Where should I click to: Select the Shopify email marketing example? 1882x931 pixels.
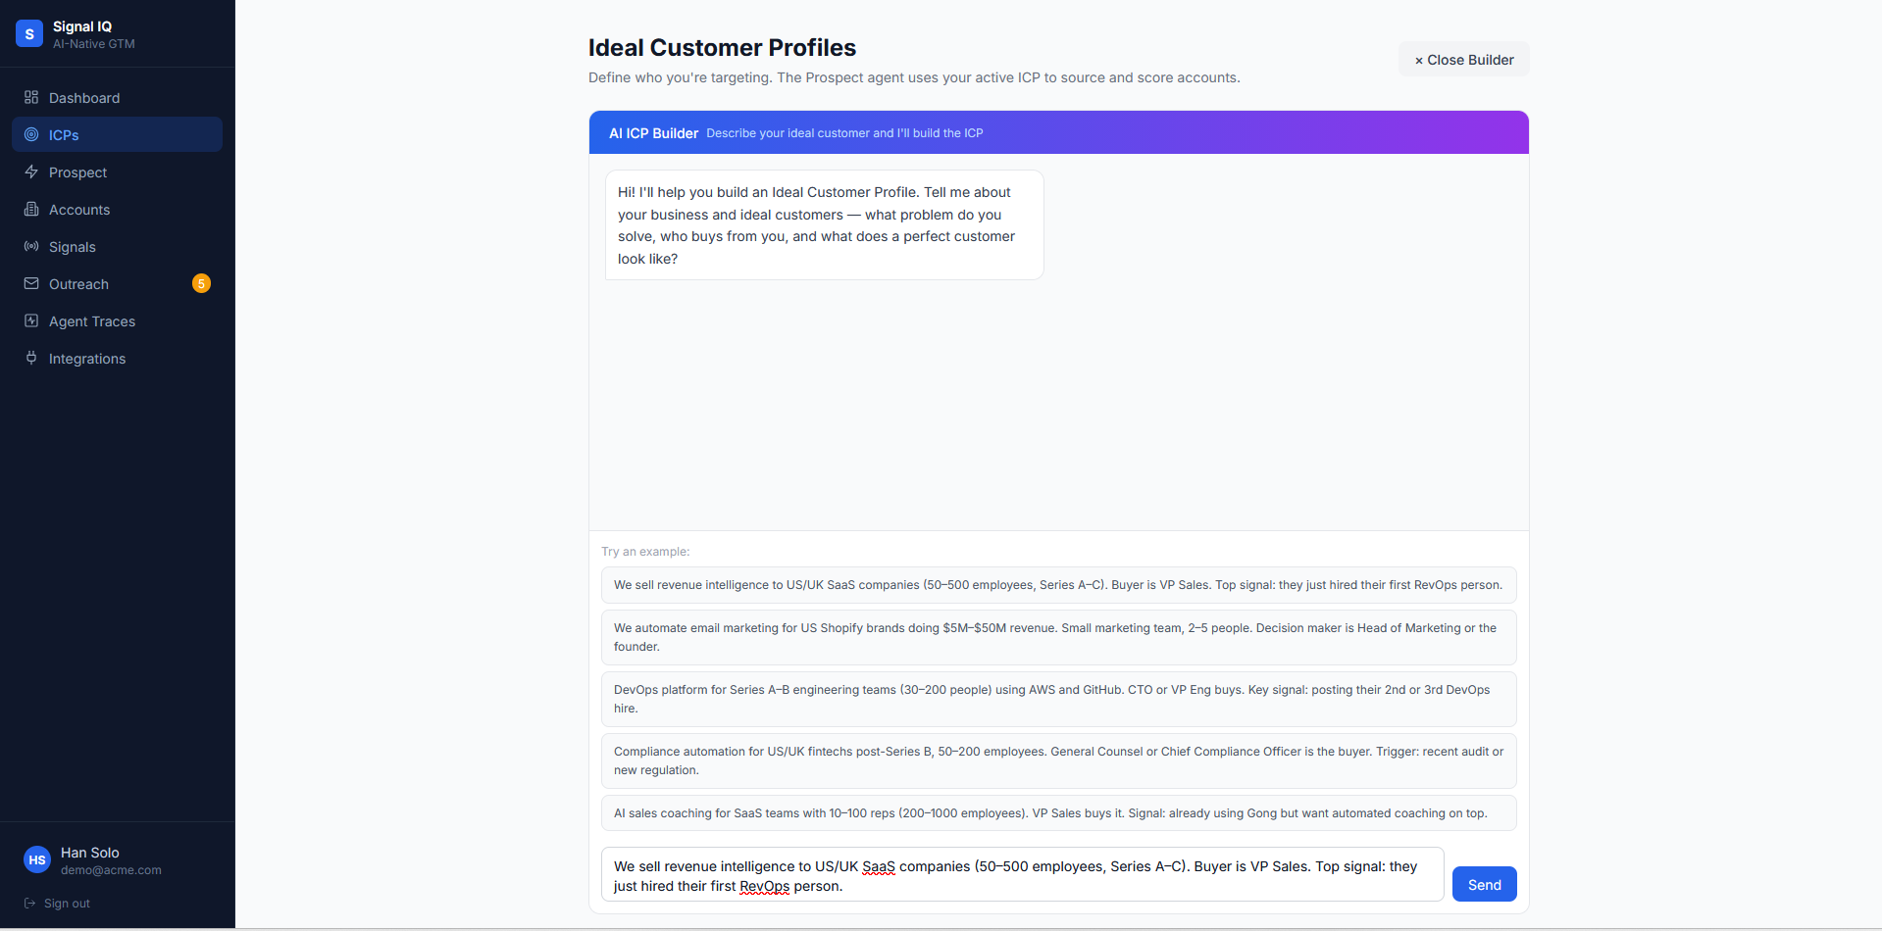(1058, 637)
